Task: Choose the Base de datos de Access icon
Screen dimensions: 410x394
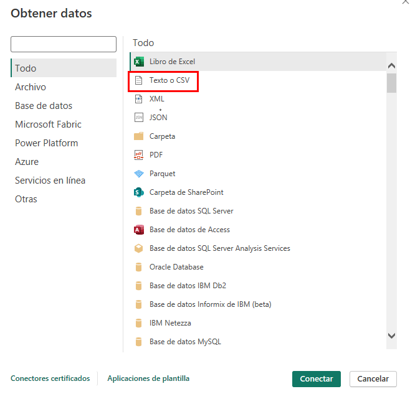Action: pos(138,230)
